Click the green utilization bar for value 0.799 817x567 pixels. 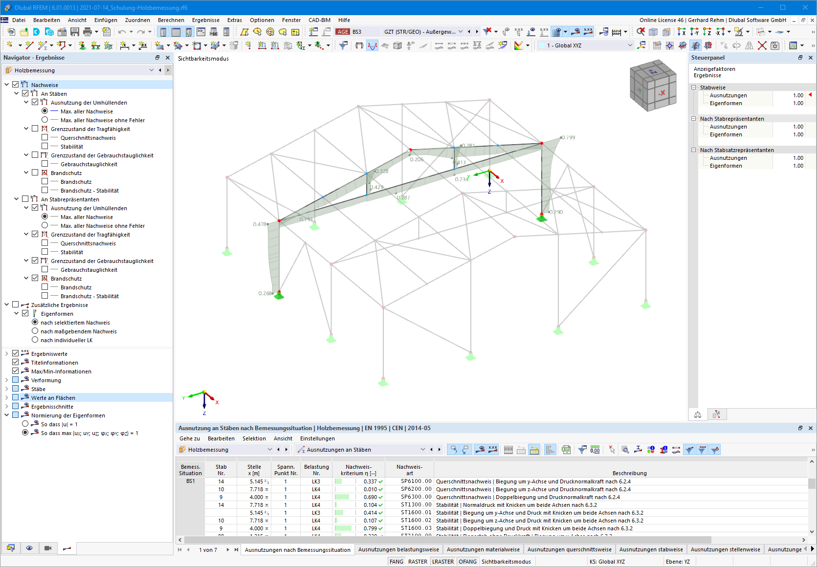click(343, 528)
